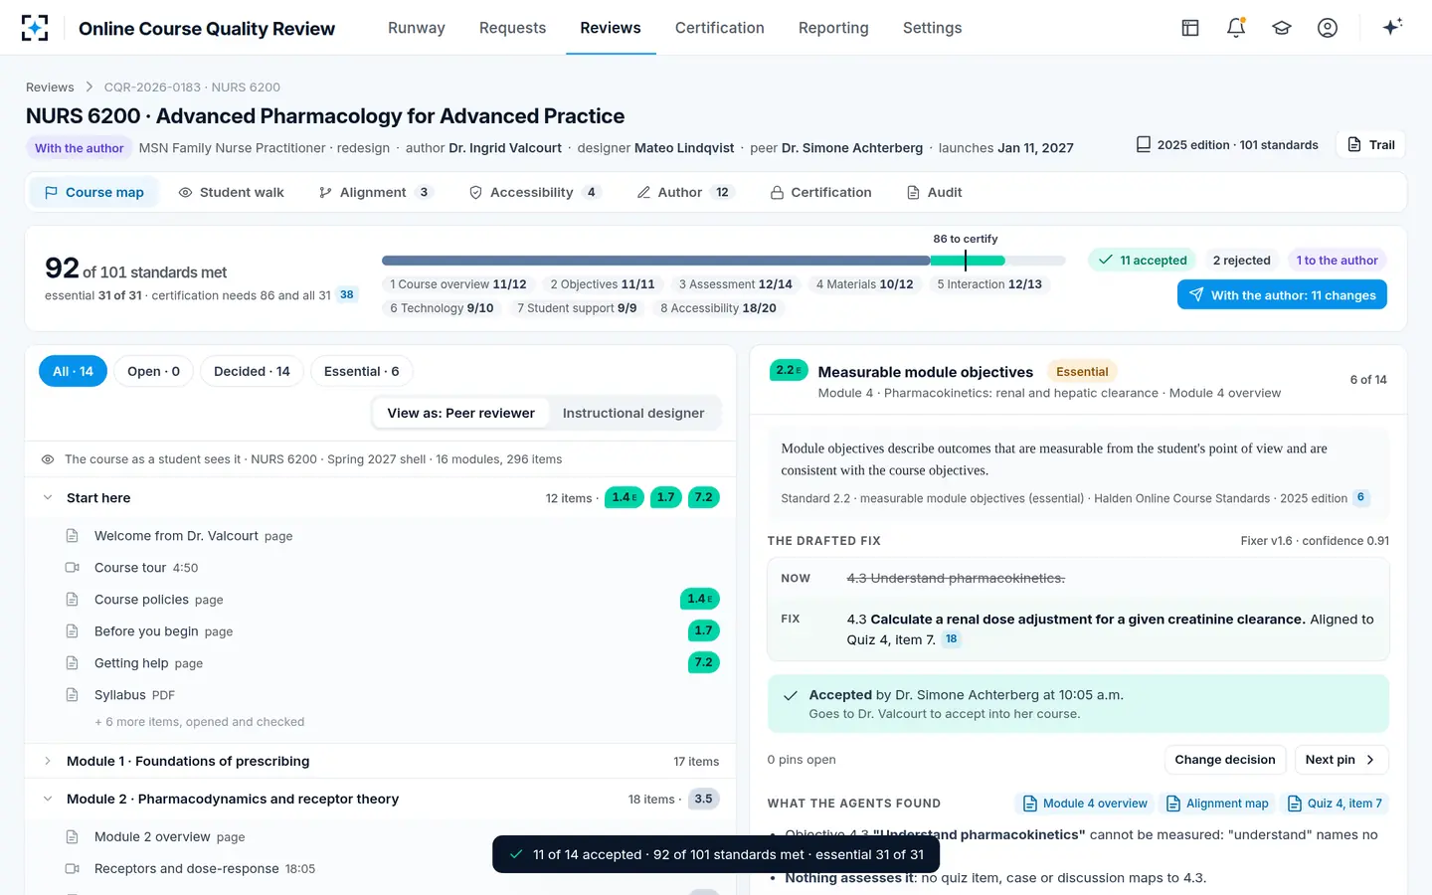Screen dimensions: 1432x895
Task: Open the Trail button
Action: [1370, 144]
